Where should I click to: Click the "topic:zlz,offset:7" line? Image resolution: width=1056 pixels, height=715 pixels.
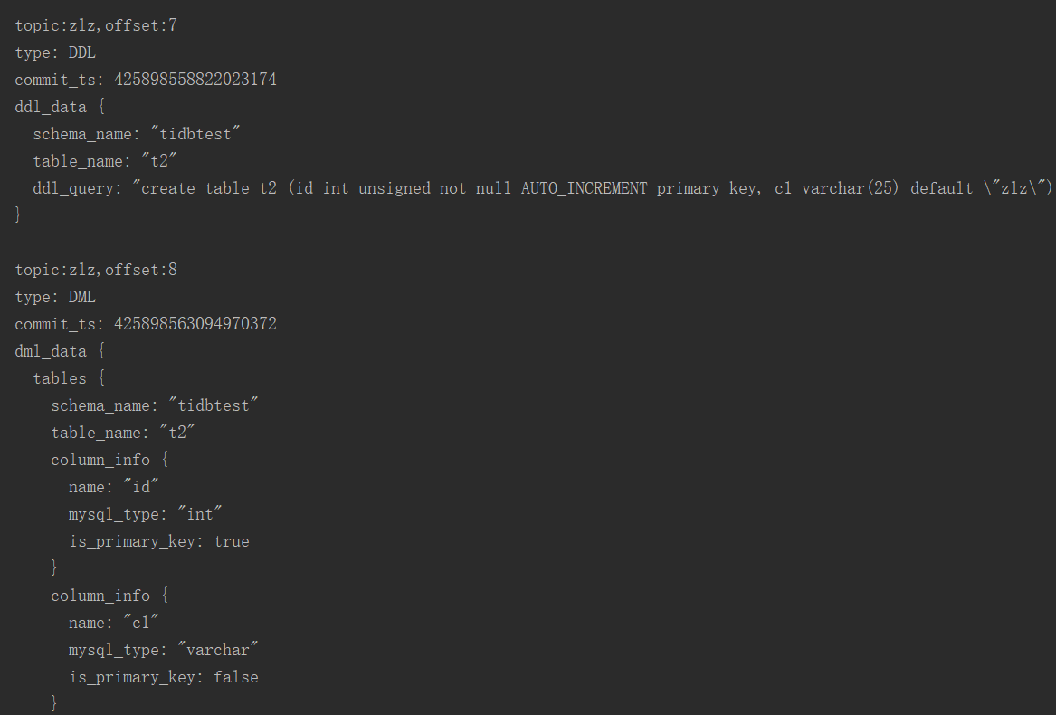point(96,25)
